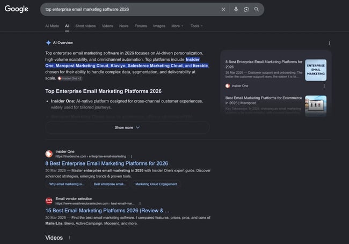Click the Insider One logo in source card
Viewport: 349px width, 244px height.
pyautogui.click(x=228, y=86)
